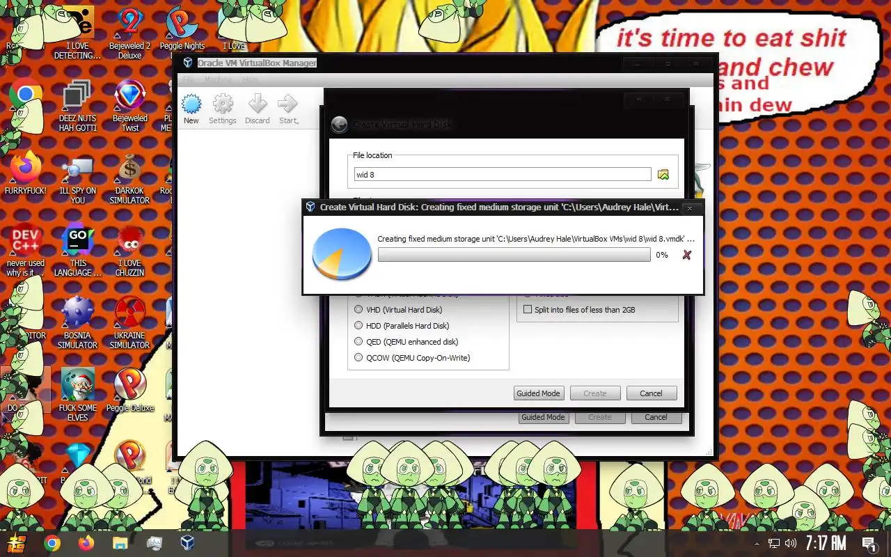Open the I LOVE CHUZZIN desktop icon
Viewport: 891px width, 557px height.
130,242
